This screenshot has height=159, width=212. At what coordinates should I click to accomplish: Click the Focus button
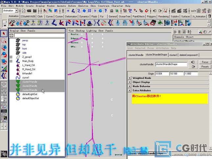click(x=205, y=62)
